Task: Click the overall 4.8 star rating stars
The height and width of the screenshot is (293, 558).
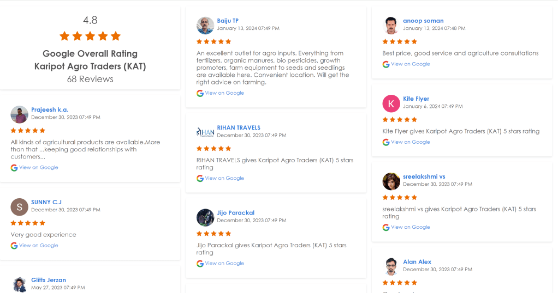Action: point(90,36)
